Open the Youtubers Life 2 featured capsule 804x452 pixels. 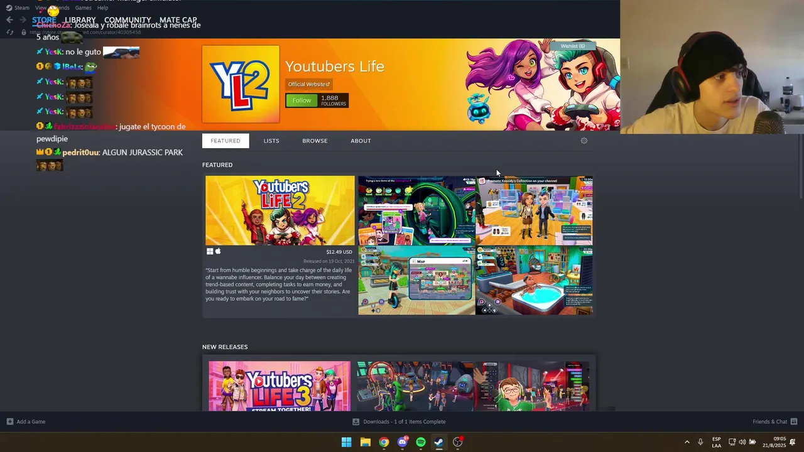pyautogui.click(x=280, y=210)
